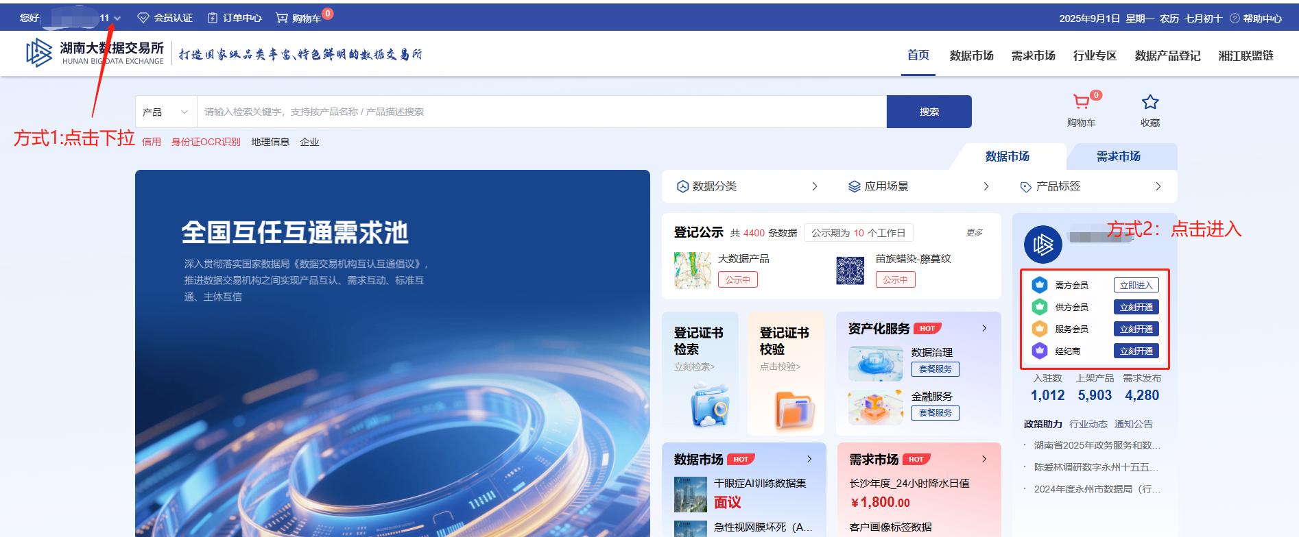The image size is (1299, 537).
Task: Open 行业专区 in the main navigation
Action: [x=1095, y=55]
